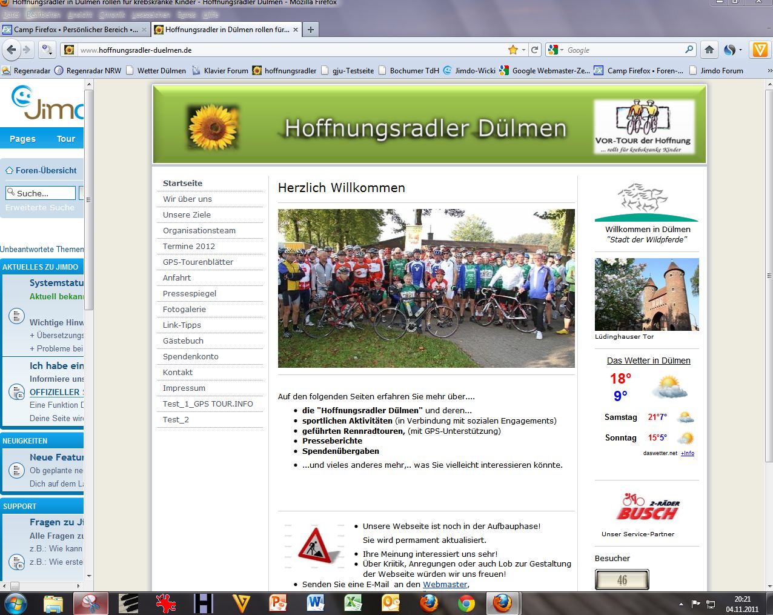773x615 pixels.
Task: Open the Regenradar bookmark
Action: pyautogui.click(x=26, y=70)
